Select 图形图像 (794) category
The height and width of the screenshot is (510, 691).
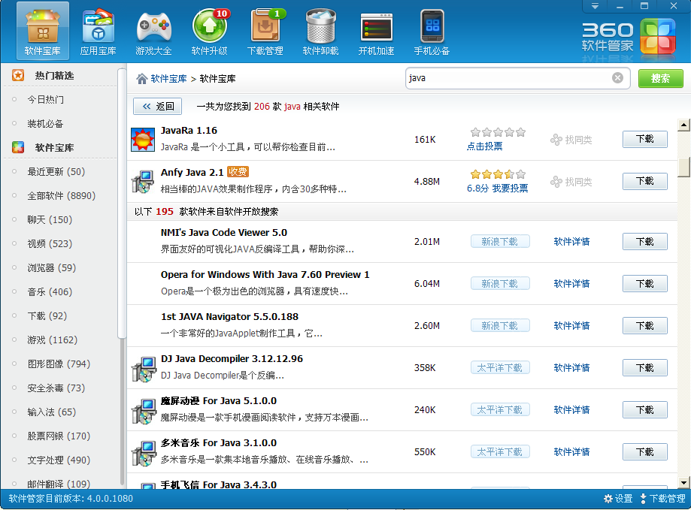[59, 364]
